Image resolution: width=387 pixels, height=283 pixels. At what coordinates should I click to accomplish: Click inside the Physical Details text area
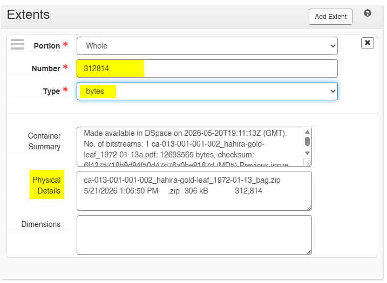(x=194, y=191)
